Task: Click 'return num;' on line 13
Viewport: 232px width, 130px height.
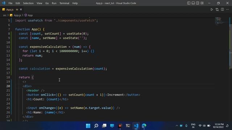Action: [x=32, y=56]
